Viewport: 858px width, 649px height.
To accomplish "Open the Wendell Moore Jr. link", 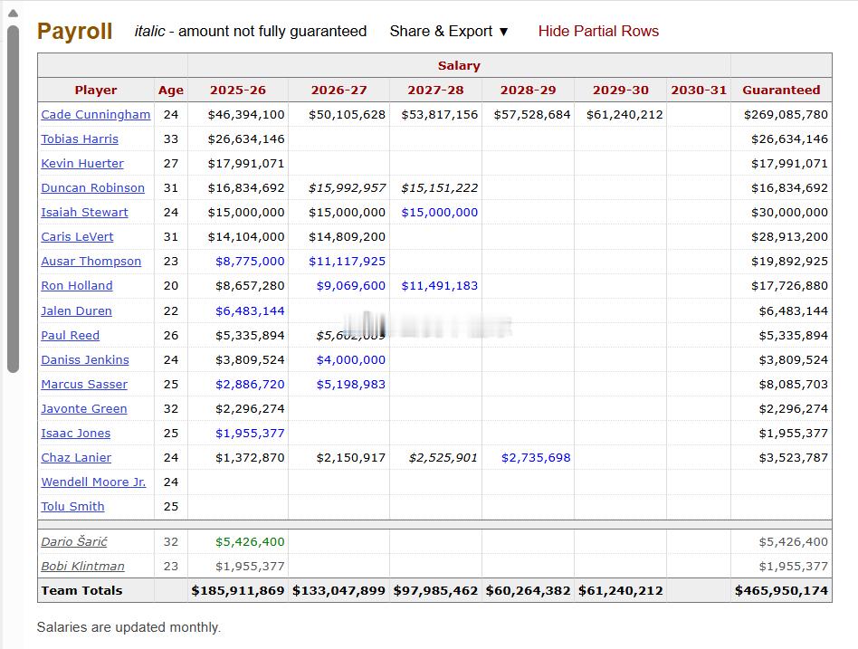I will (x=93, y=482).
